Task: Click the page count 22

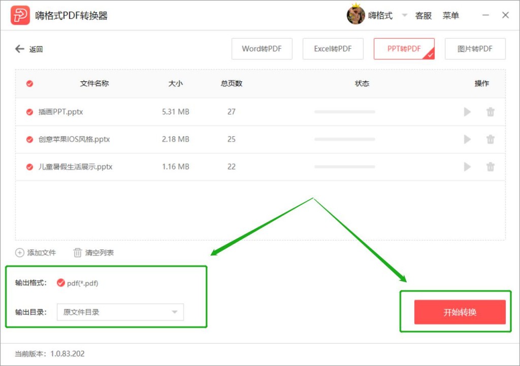Action: 232,167
